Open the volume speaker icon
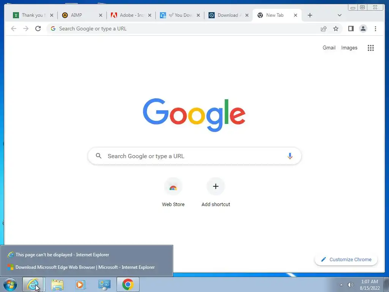 pyautogui.click(x=350, y=285)
